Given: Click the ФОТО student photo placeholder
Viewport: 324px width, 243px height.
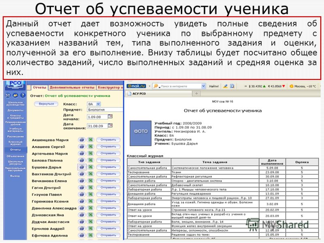Looking at the screenshot, I should [x=141, y=133].
